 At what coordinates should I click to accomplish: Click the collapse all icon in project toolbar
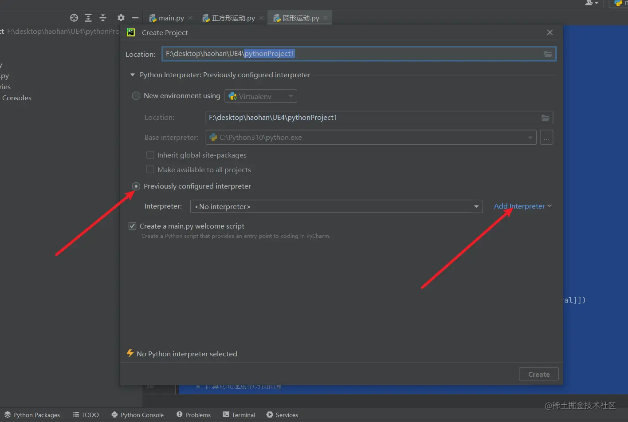click(103, 18)
